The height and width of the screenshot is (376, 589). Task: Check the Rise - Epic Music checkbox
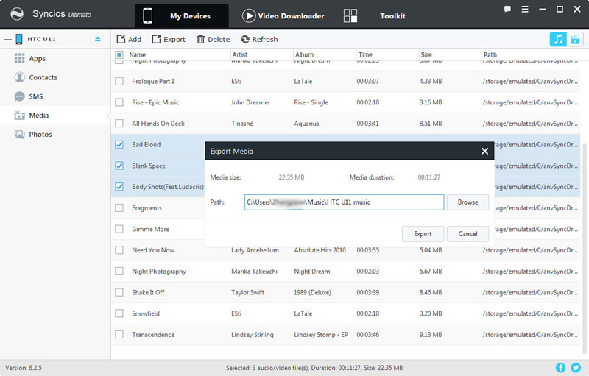pos(119,102)
